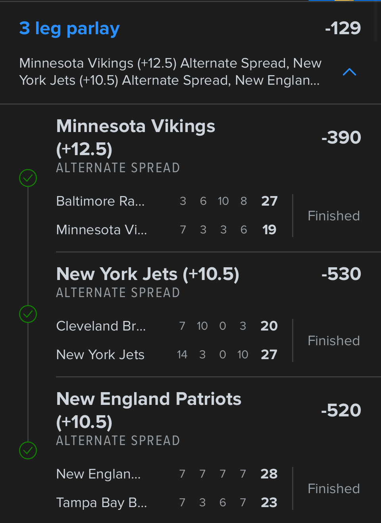Image resolution: width=381 pixels, height=523 pixels.
Task: Click the Vikings leg green checkmark icon
Action: [28, 178]
